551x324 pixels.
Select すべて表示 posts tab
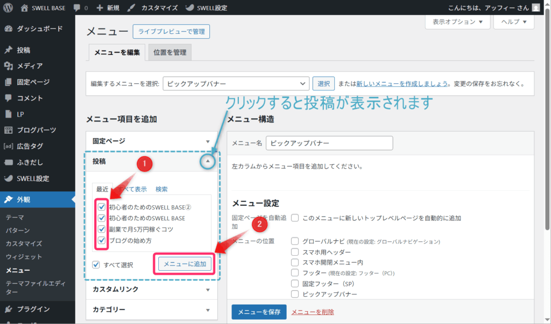coord(133,189)
